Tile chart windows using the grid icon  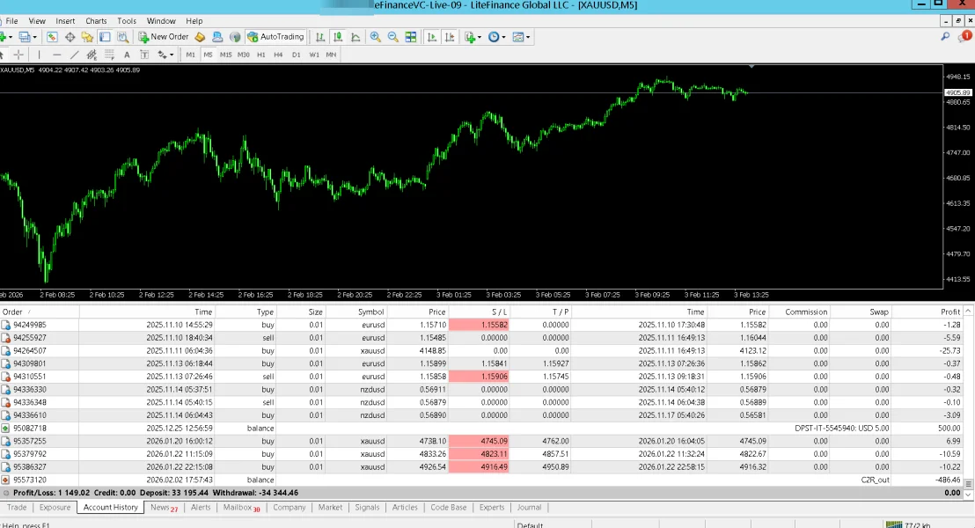click(411, 37)
